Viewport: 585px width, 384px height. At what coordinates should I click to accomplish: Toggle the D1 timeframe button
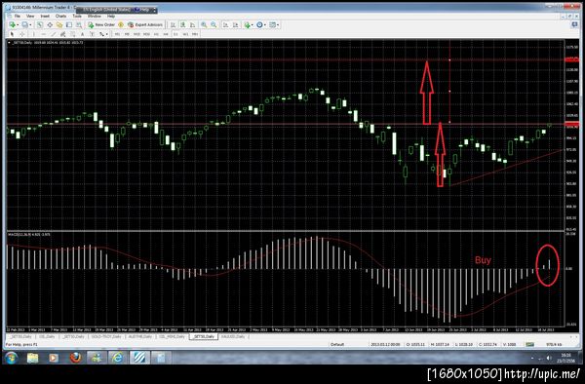175,34
